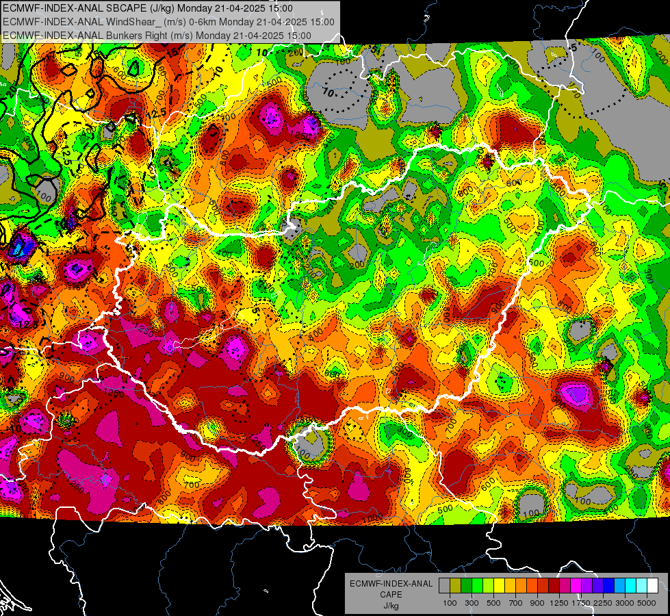This screenshot has height=616, width=670.
Task: Click the legend value 1750
Action: coord(581,603)
